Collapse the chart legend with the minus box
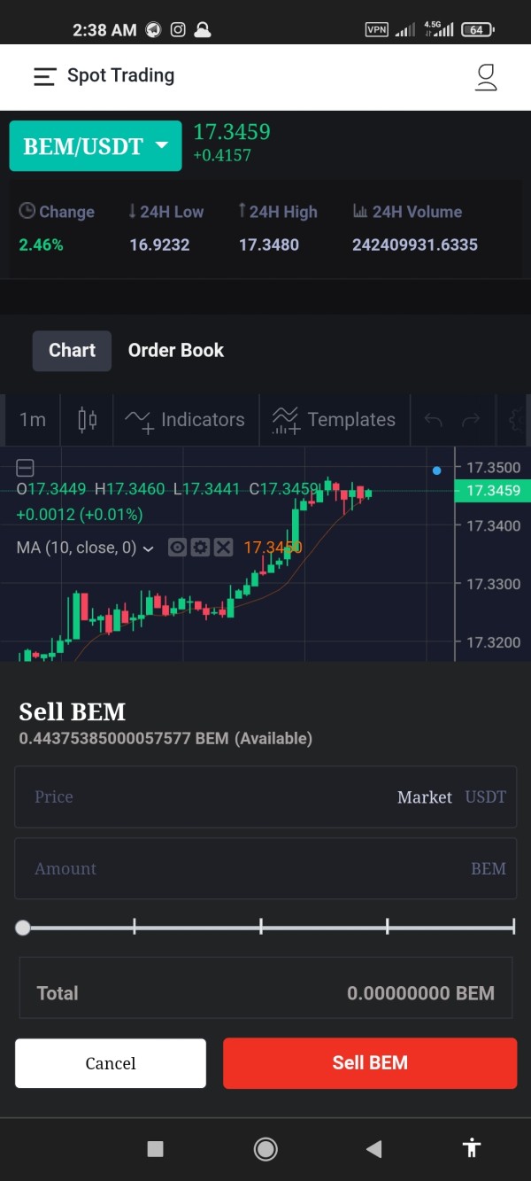 point(26,468)
